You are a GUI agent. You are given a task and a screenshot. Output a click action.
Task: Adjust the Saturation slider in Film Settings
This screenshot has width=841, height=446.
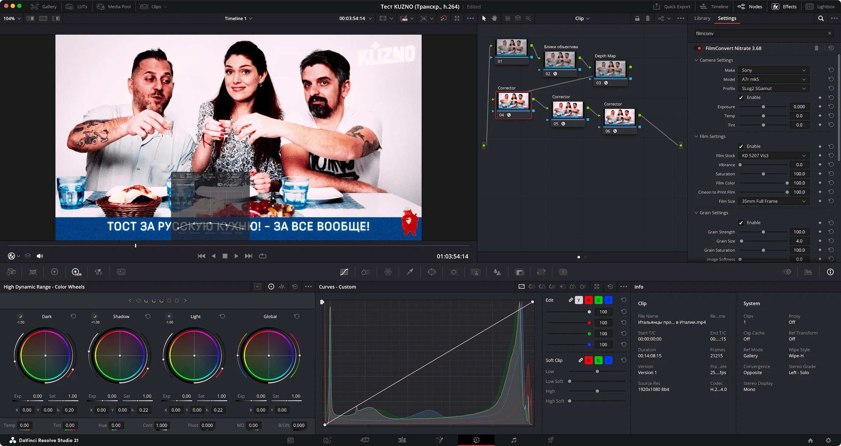pos(763,174)
